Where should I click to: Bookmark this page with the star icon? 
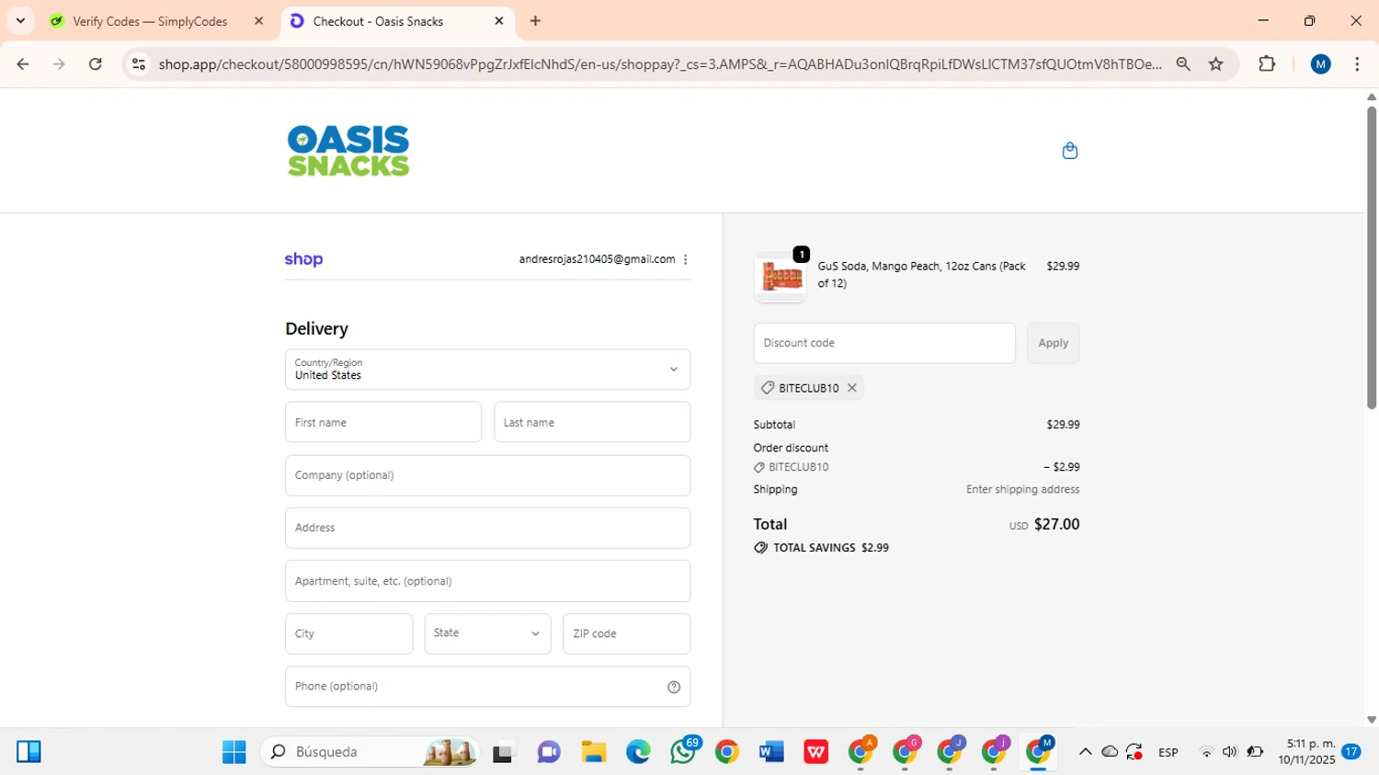coord(1216,63)
